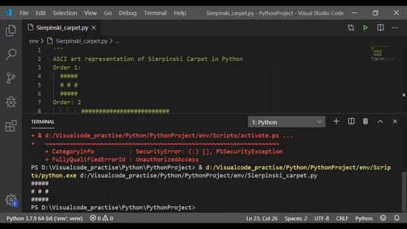Open the Edit menu
Screen dimensions: 407x229
(x=41, y=13)
